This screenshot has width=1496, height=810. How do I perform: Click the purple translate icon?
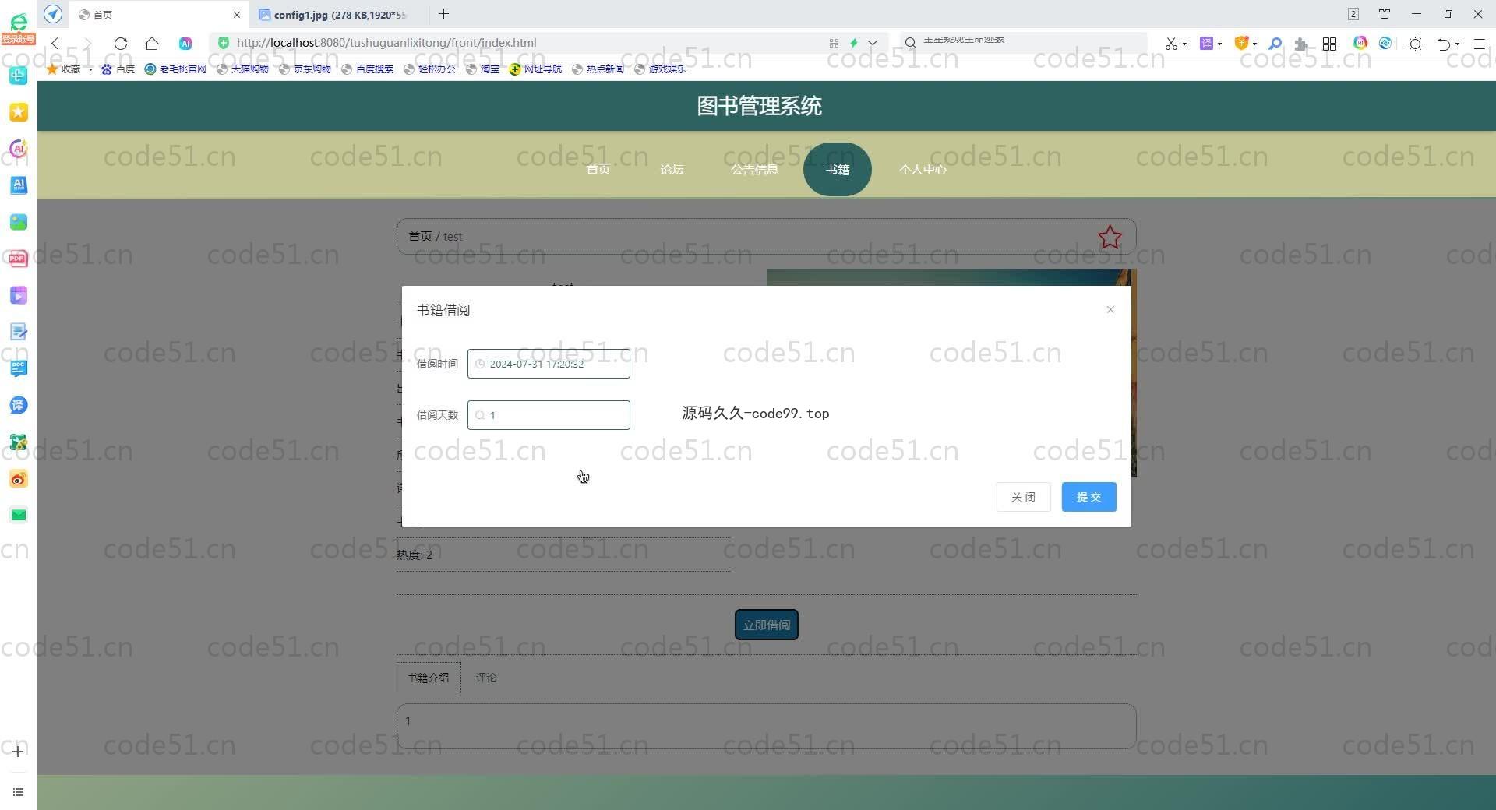pos(1206,44)
